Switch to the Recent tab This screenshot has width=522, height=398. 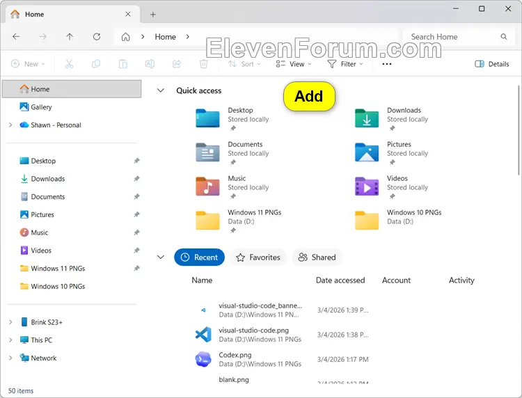199,257
